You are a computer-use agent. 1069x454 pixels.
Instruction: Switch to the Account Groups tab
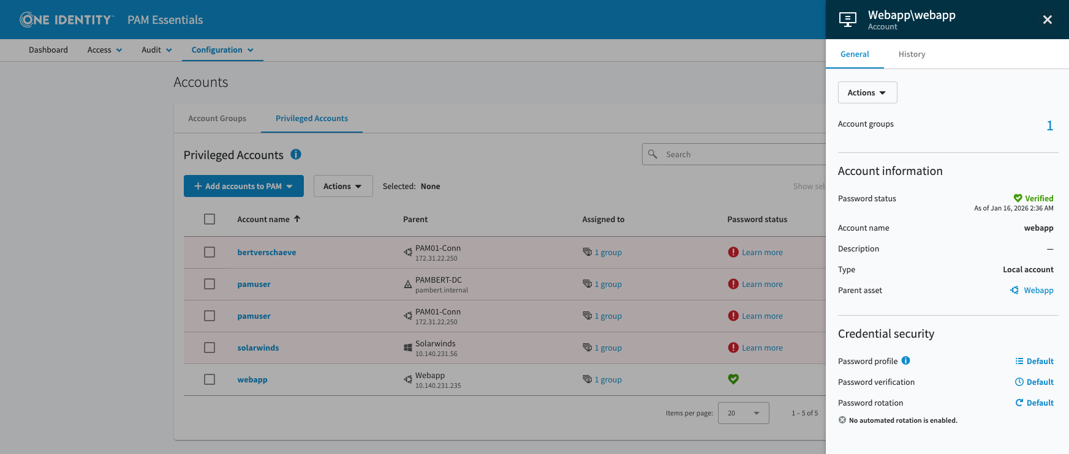(x=217, y=119)
